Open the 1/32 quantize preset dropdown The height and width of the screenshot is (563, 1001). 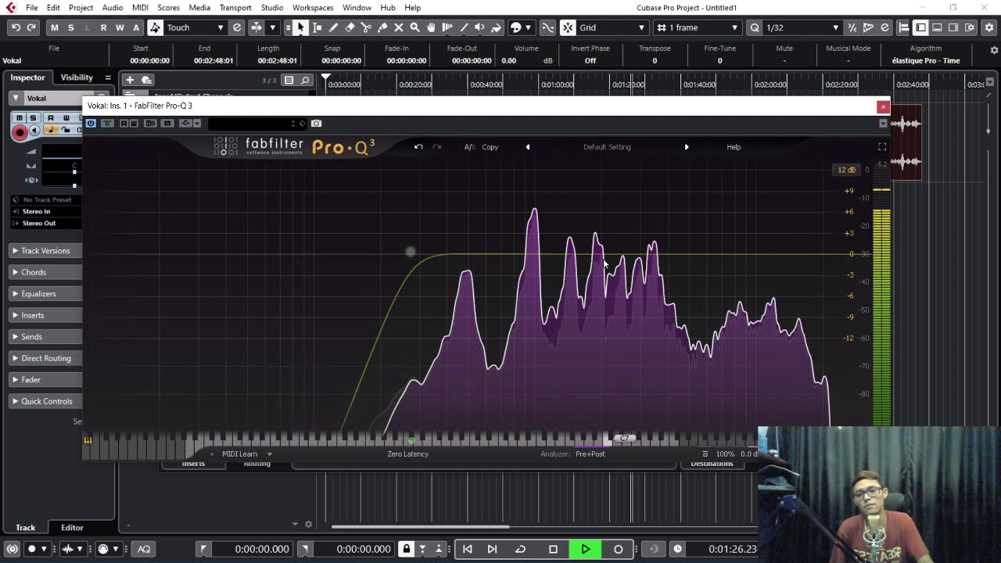click(x=802, y=27)
